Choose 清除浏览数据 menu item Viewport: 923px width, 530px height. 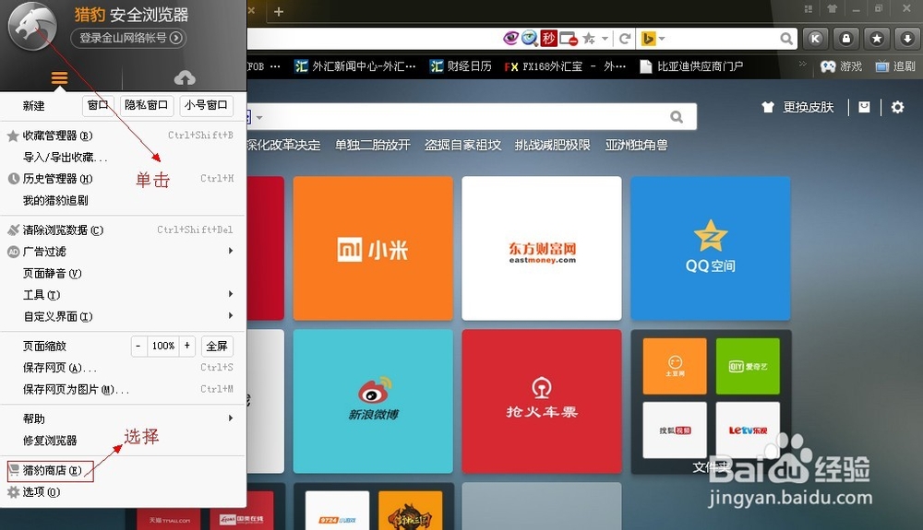(123, 230)
